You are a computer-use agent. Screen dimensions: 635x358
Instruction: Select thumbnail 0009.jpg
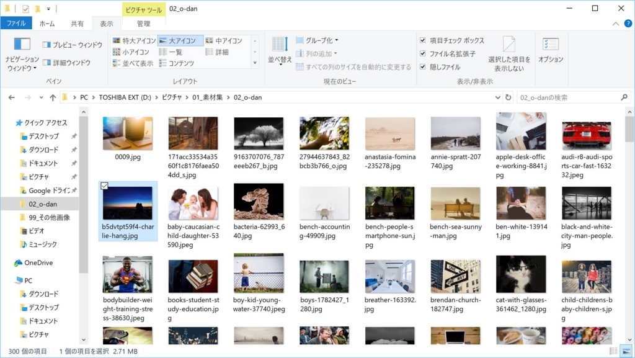pos(128,139)
